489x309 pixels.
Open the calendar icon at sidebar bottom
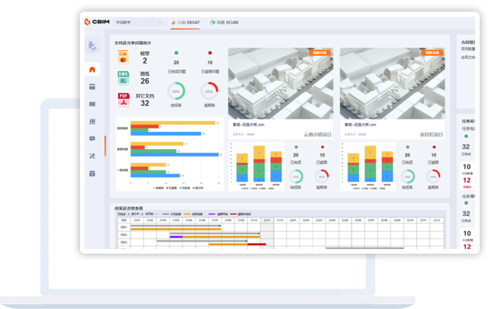pos(92,173)
